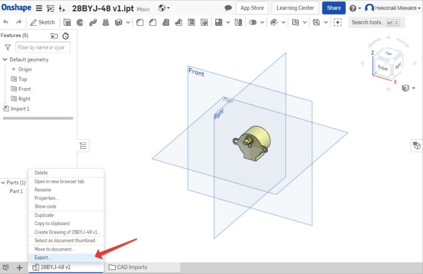Select the Fillet tool

pos(140,23)
